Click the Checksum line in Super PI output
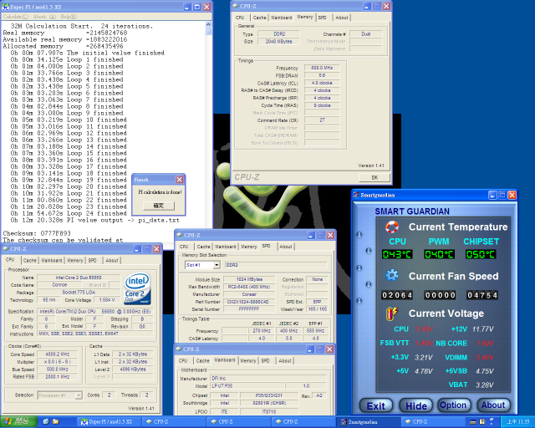This screenshot has height=428, width=535. tap(37, 233)
